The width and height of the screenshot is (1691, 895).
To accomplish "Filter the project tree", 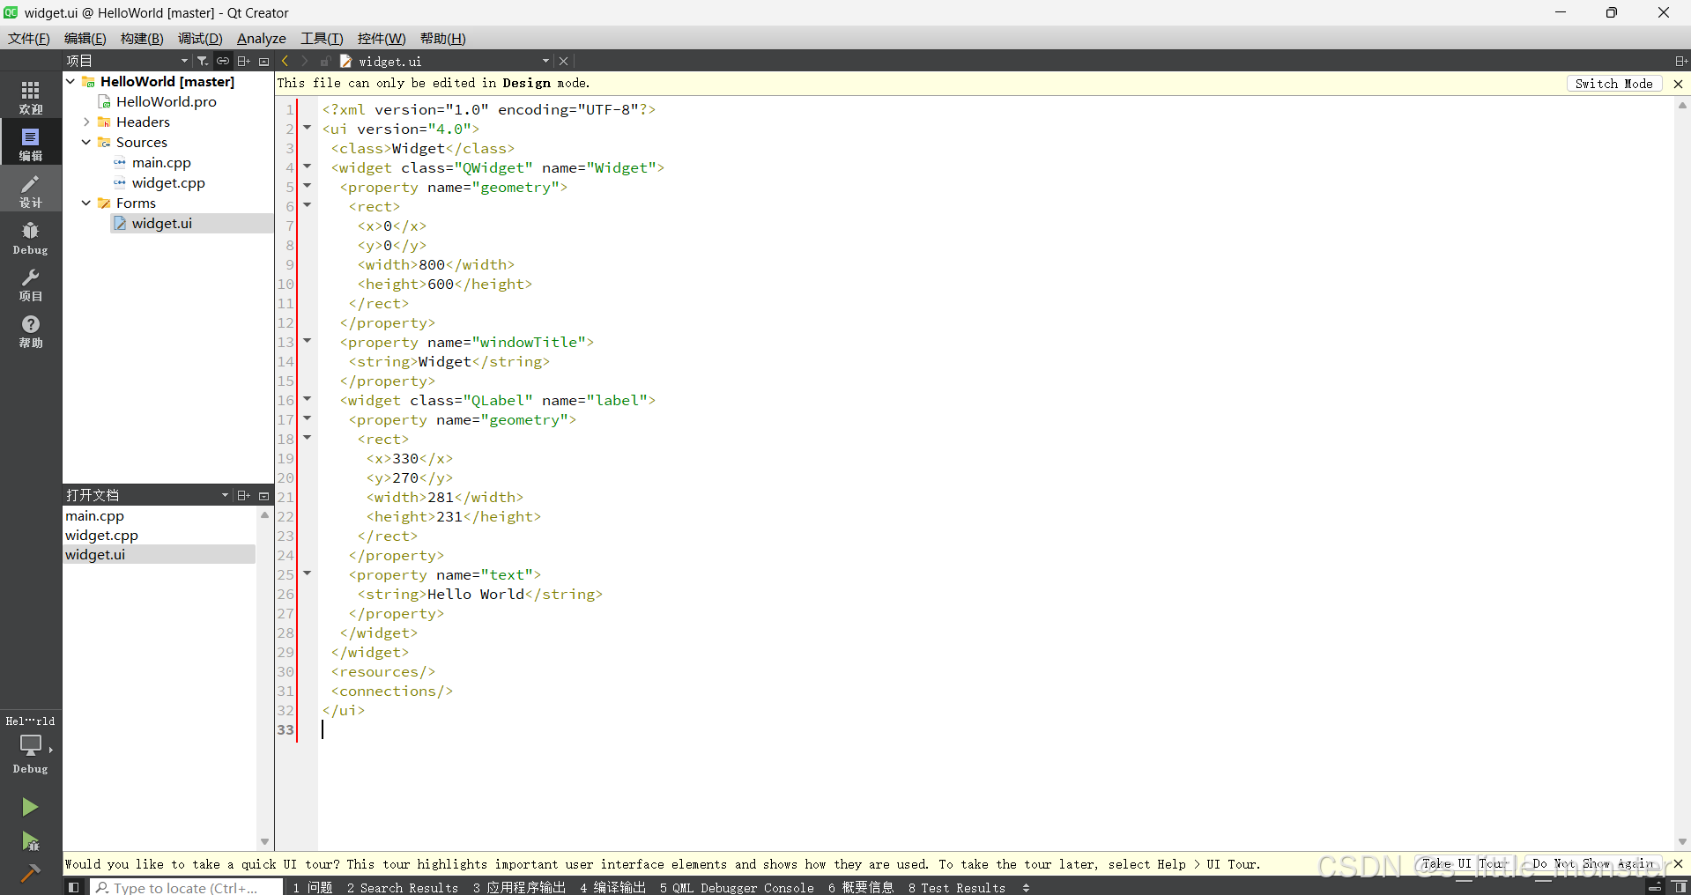I will tap(203, 61).
